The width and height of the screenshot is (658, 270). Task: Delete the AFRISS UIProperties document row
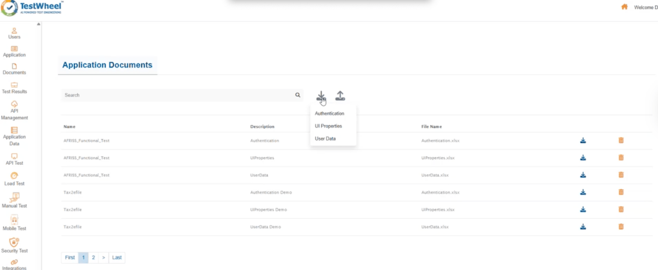click(x=621, y=158)
